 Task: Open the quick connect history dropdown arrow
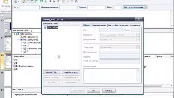[147, 7]
